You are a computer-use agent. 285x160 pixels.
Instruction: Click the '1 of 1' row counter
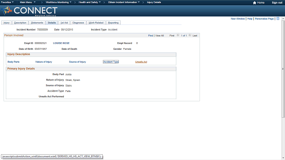[x=184, y=36]
